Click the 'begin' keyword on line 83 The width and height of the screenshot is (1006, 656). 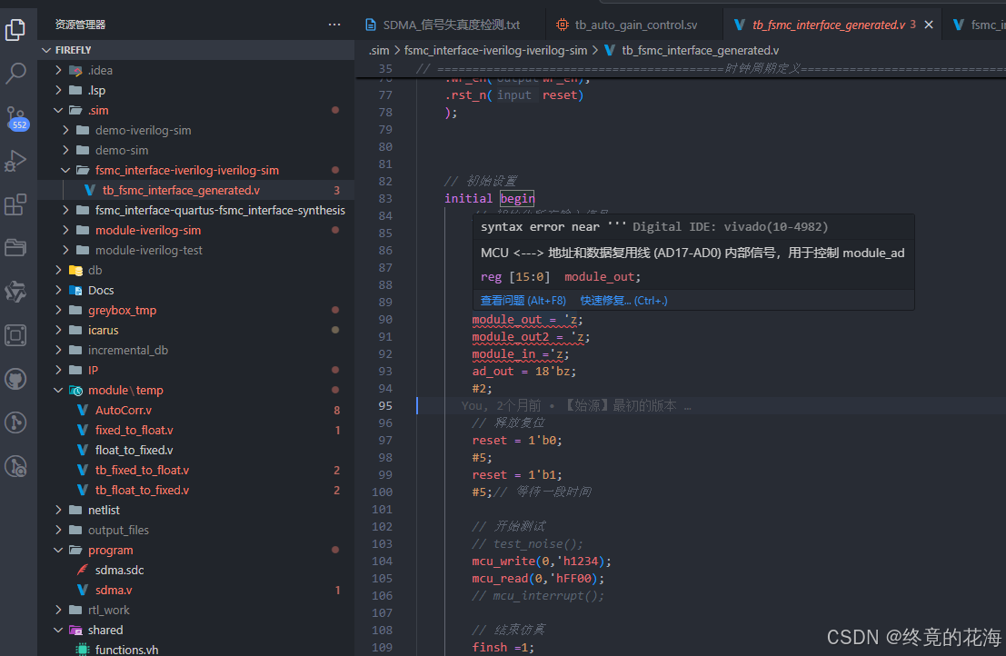point(517,199)
